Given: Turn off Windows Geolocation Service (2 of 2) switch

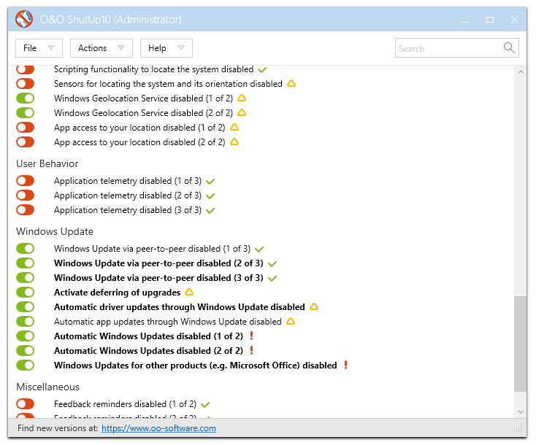Looking at the screenshot, I should pos(26,112).
